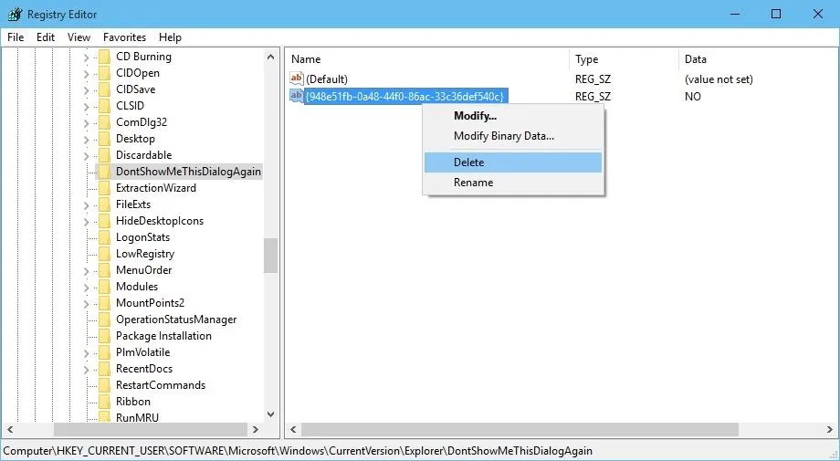Image resolution: width=840 pixels, height=461 pixels.
Task: Sort values by the Data column header
Action: (x=758, y=59)
